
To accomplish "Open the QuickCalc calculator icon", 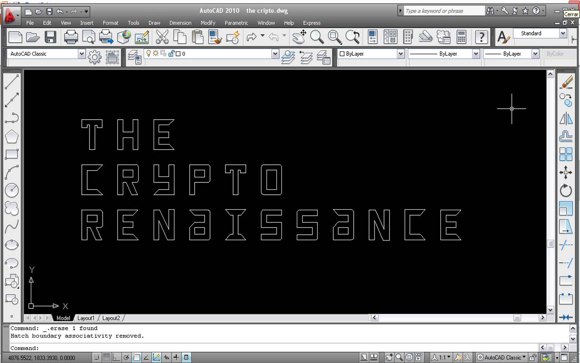I will tap(461, 37).
